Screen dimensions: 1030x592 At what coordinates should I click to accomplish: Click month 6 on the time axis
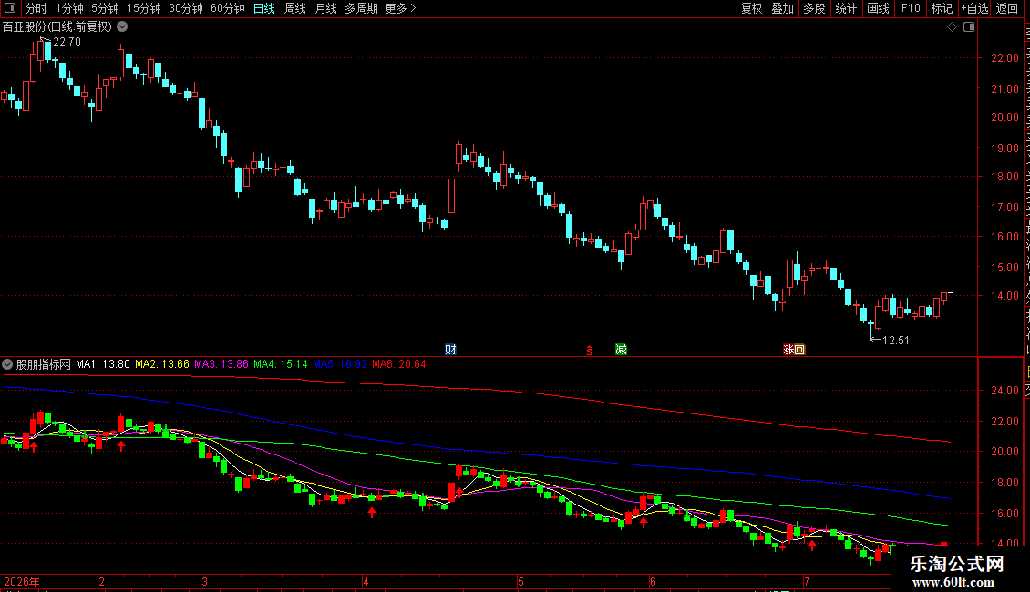pos(653,582)
